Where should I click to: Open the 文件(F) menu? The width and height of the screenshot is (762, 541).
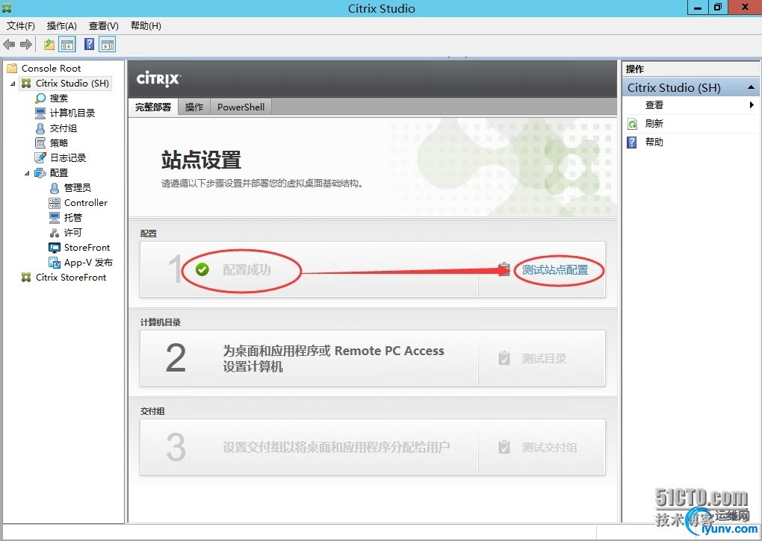[x=21, y=25]
